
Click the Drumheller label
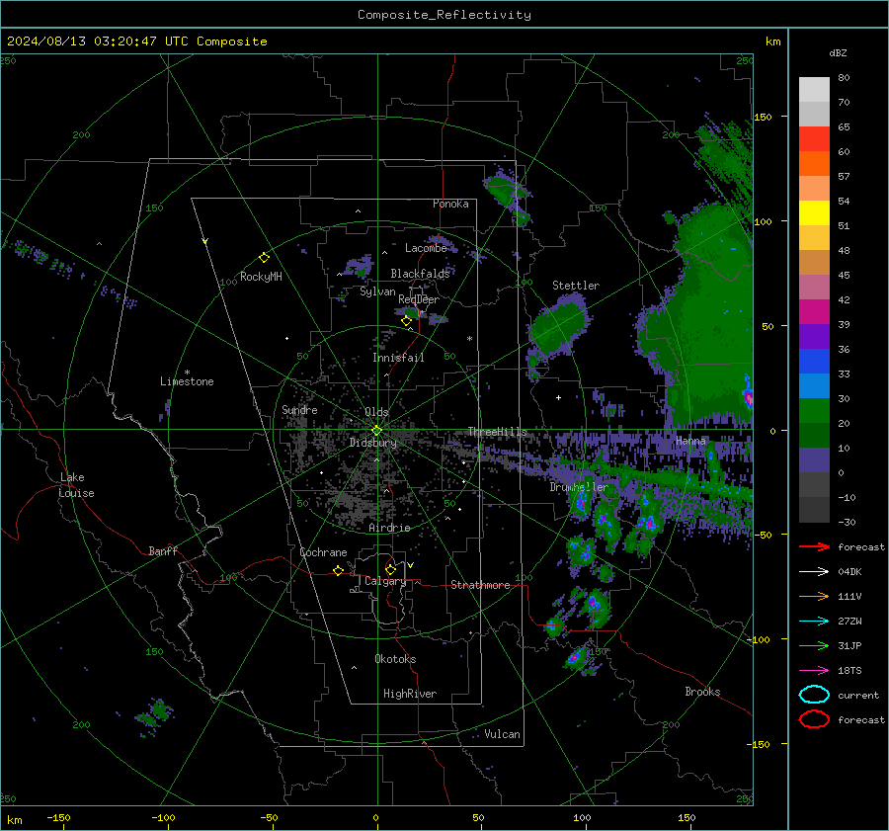point(579,487)
